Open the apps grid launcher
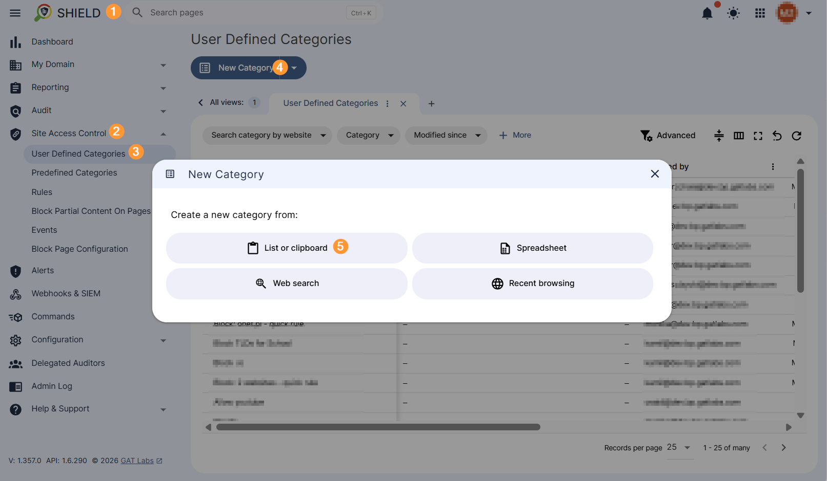The image size is (827, 481). click(760, 13)
